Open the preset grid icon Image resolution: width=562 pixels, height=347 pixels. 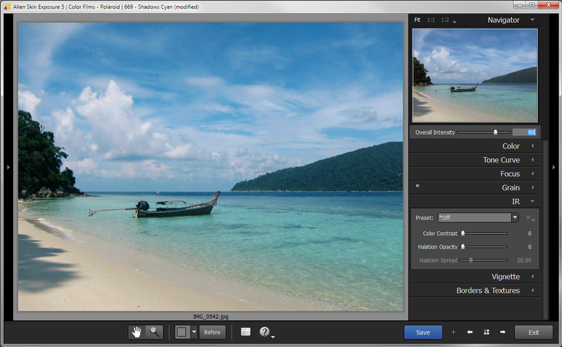pos(486,332)
